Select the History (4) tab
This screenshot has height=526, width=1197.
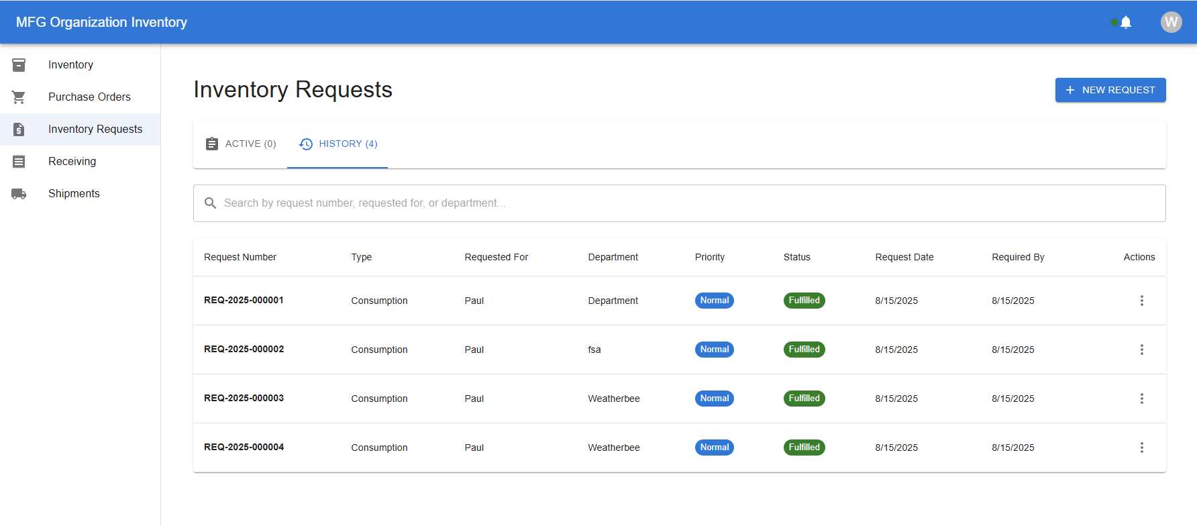(337, 144)
